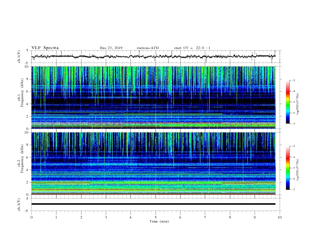Click the "ch.3(V)" axis label
The height and width of the screenshot is (244, 315).
click(x=19, y=205)
